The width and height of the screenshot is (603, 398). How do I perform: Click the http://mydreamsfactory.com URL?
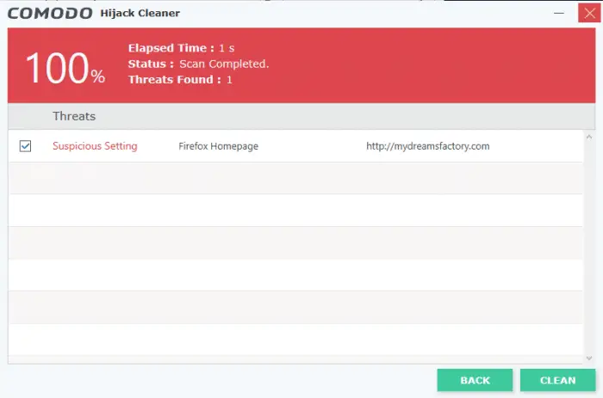click(x=427, y=146)
